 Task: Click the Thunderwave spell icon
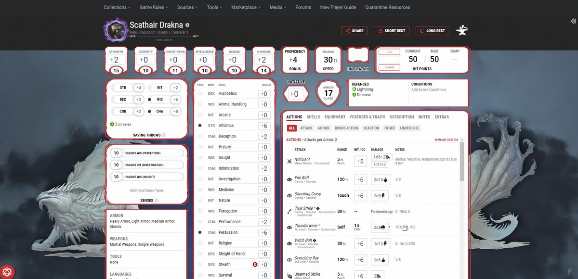[289, 228]
